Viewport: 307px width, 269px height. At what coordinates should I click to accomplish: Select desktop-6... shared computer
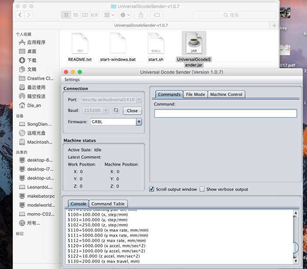36,160
